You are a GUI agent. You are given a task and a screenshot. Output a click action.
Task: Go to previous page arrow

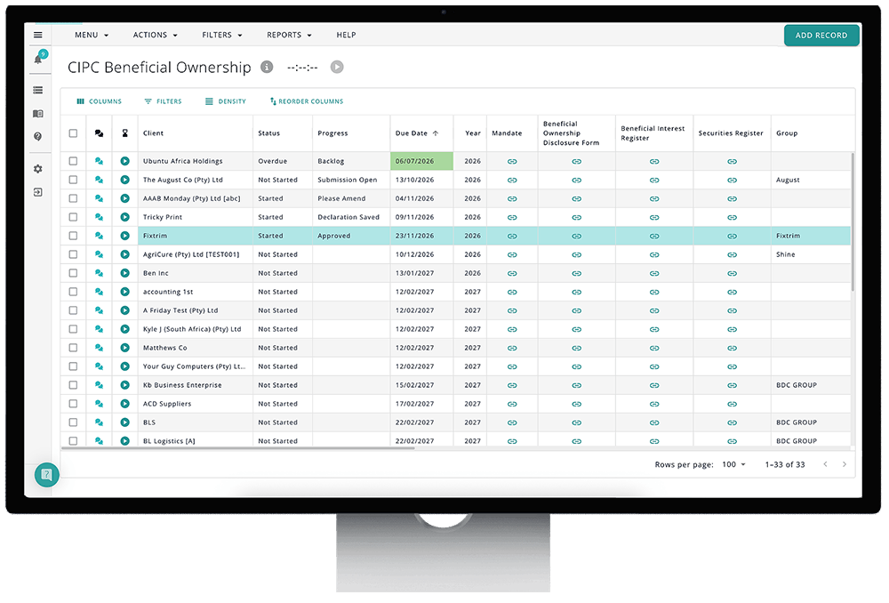[x=826, y=464]
